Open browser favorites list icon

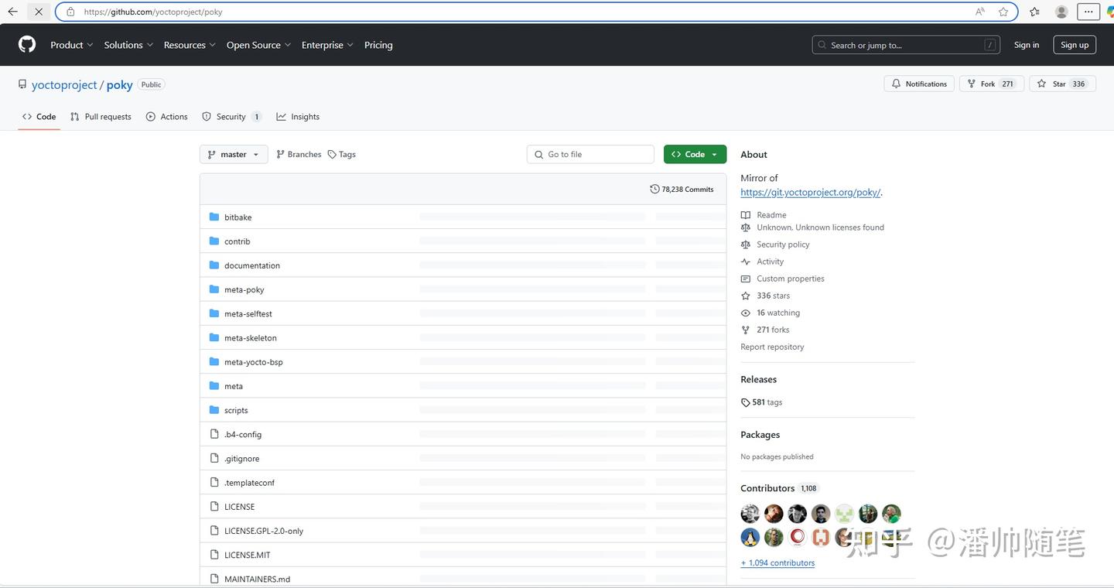(x=1035, y=12)
